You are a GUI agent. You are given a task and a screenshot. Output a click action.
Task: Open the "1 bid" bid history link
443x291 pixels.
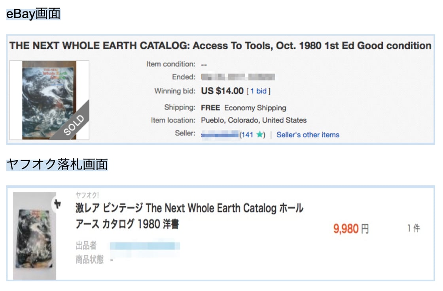pyautogui.click(x=258, y=91)
